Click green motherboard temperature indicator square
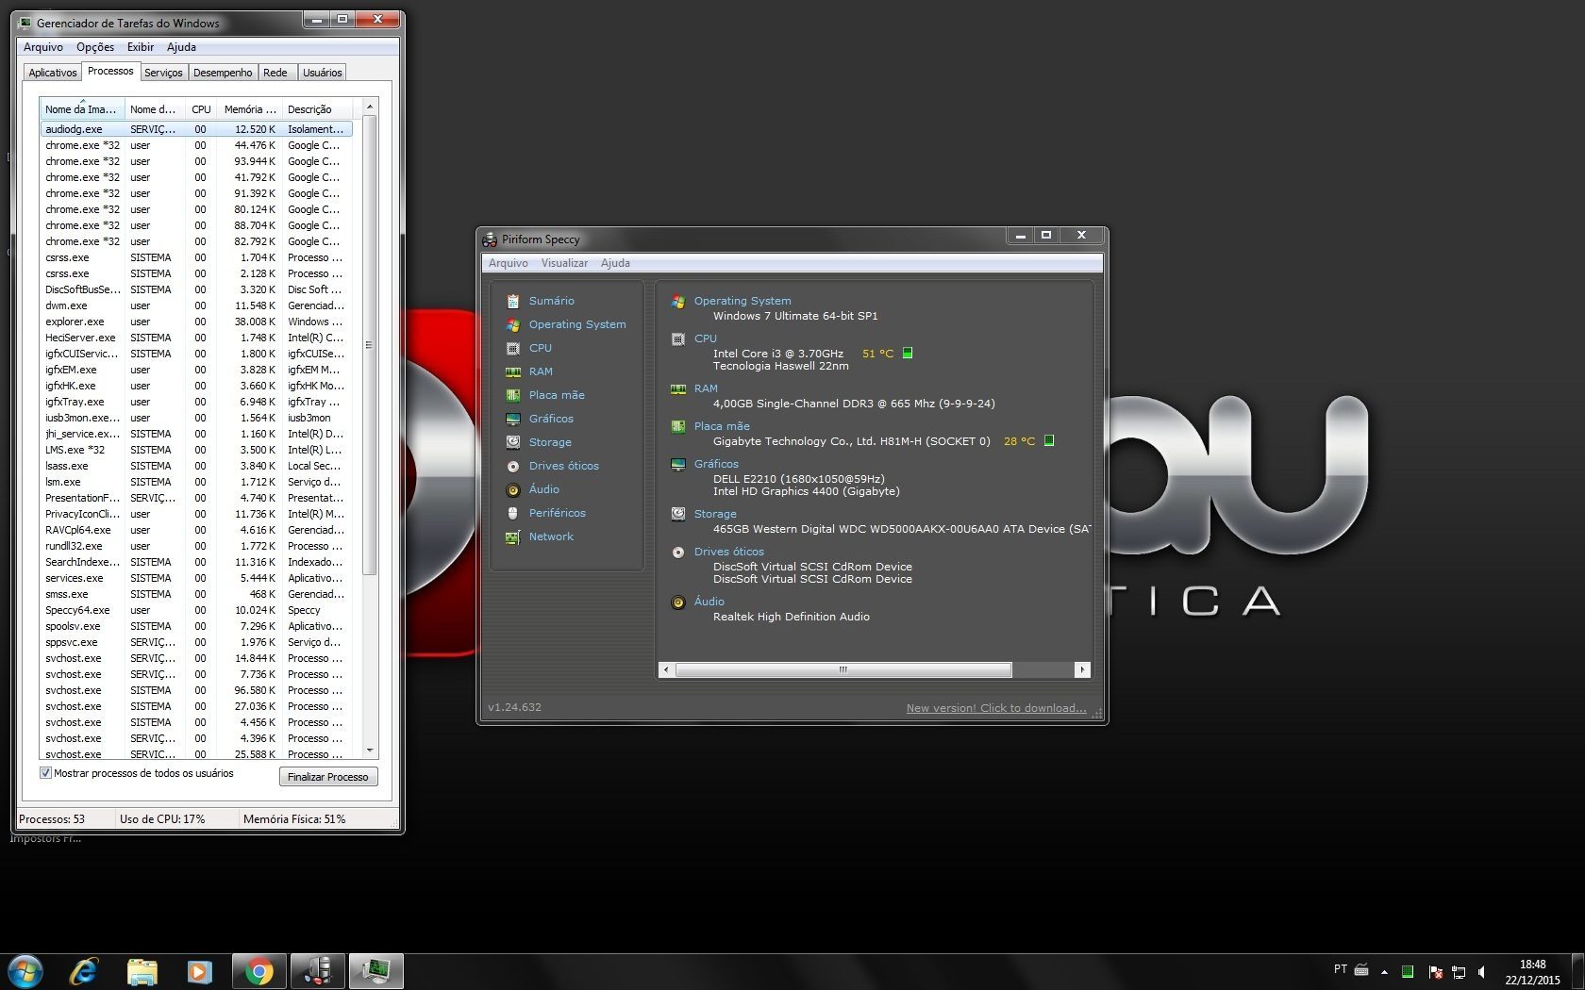The width and height of the screenshot is (1585, 990). [1049, 440]
